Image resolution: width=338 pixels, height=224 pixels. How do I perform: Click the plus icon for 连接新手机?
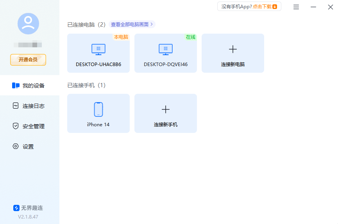pos(166,109)
